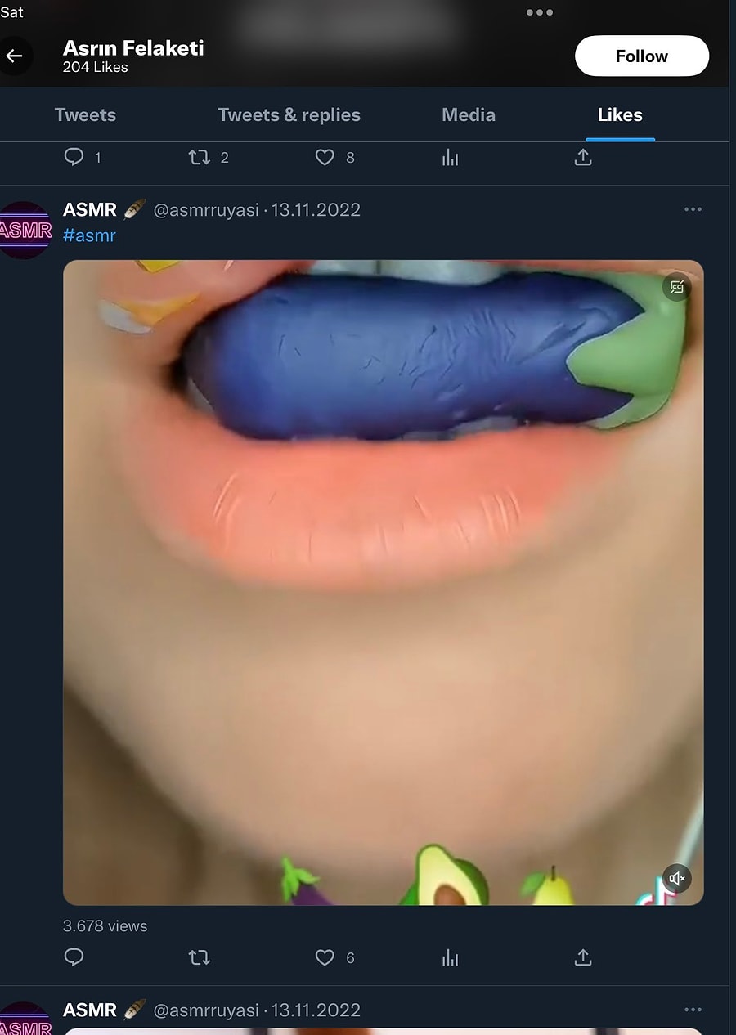Screen dimensions: 736x1035
Task: Retweet the #asmr video tweet
Action: point(200,957)
